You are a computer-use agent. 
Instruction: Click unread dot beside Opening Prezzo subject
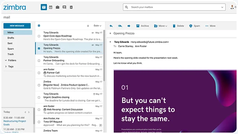point(110,33)
